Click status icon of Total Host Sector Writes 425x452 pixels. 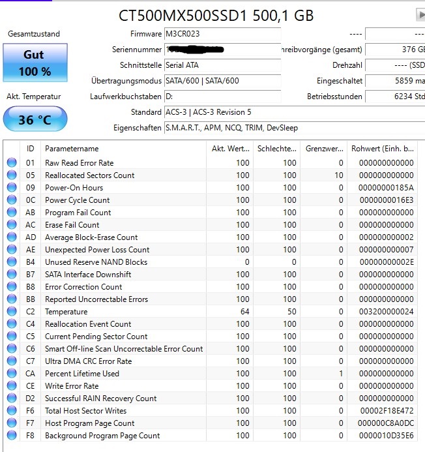point(12,410)
